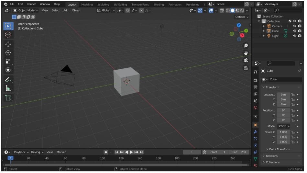Uncheck the Collection exclude checkbox
This screenshot has width=307, height=173.
(290, 21)
